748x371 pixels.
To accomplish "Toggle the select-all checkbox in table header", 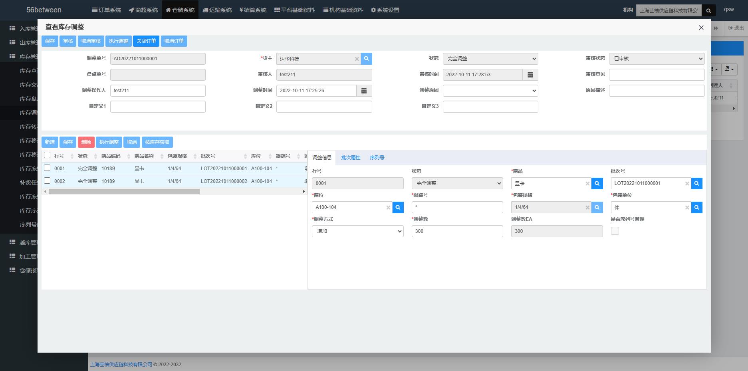I will point(47,155).
